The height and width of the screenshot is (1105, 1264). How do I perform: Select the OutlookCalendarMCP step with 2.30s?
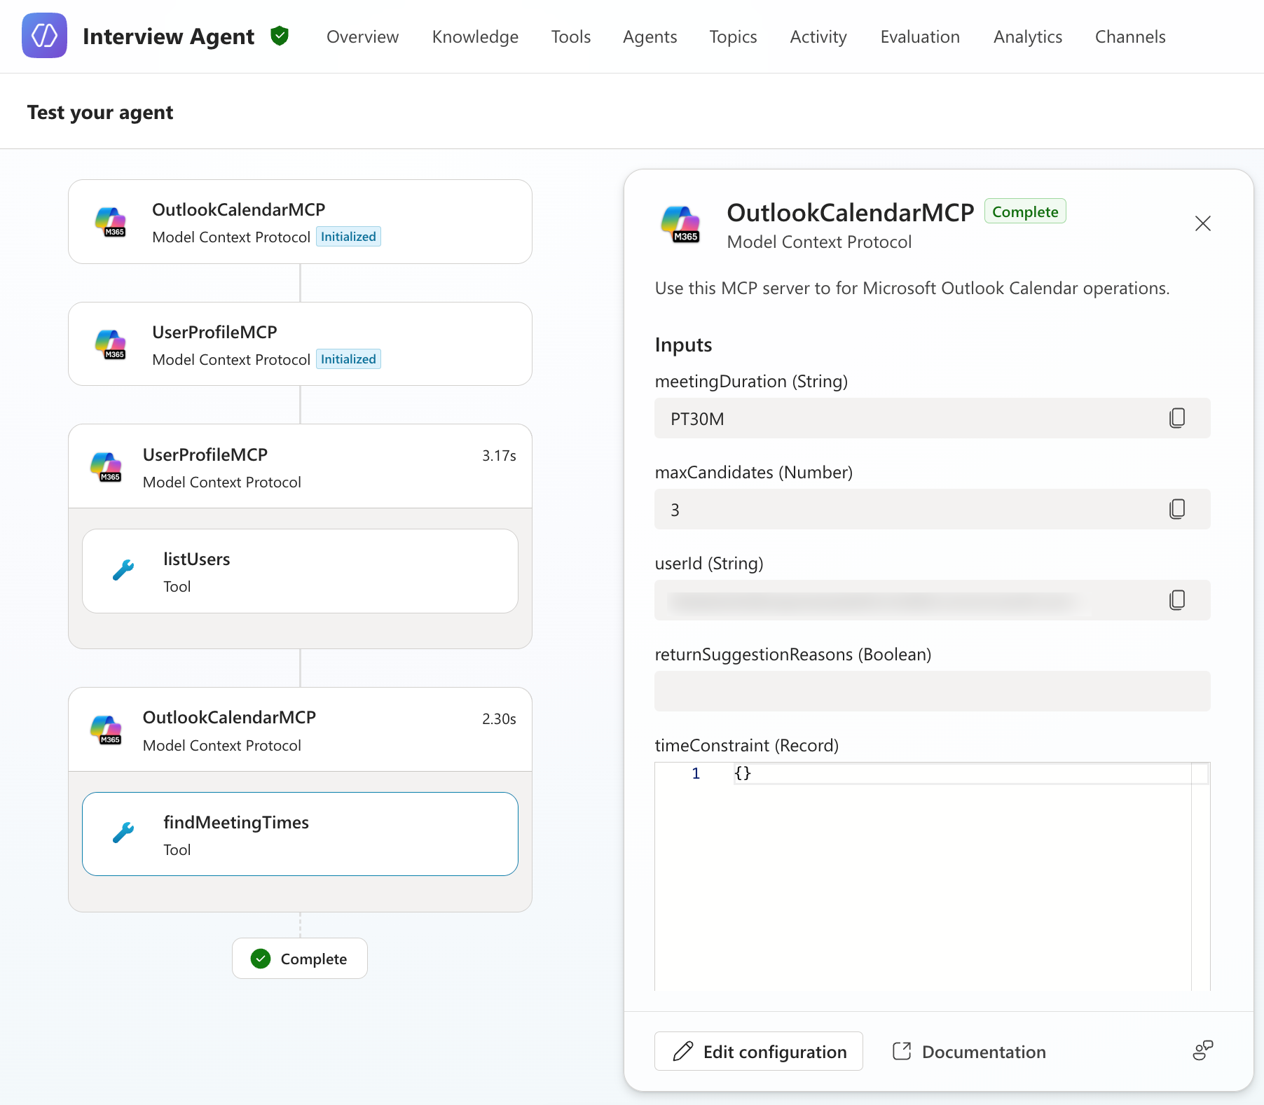[300, 730]
